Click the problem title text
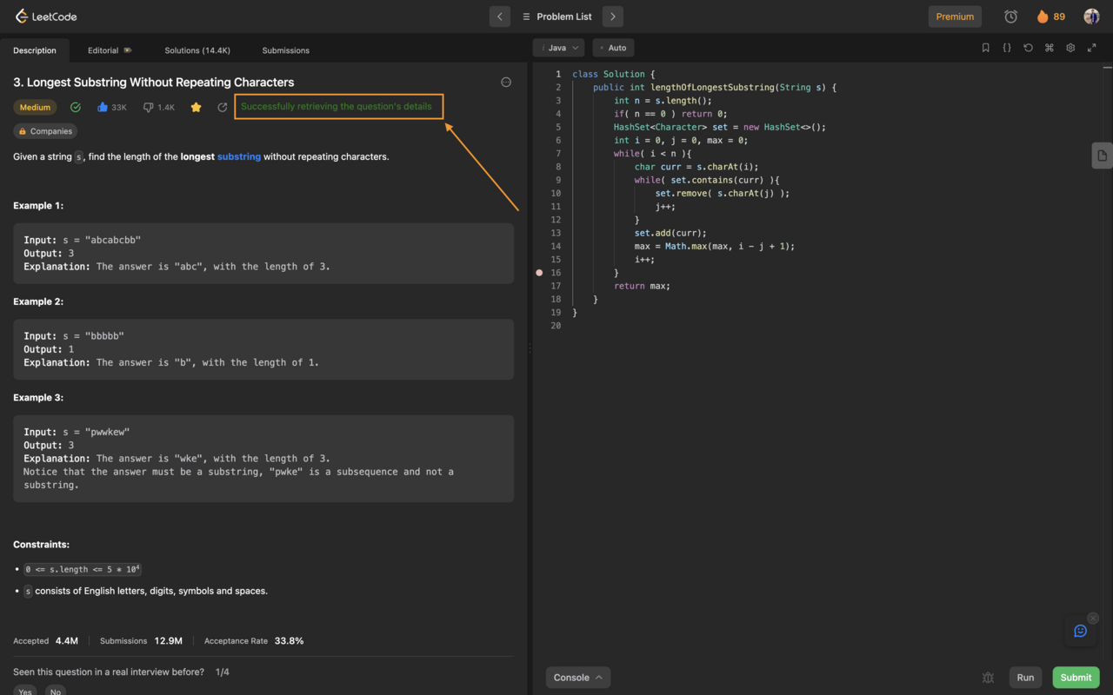The width and height of the screenshot is (1113, 695). [154, 82]
